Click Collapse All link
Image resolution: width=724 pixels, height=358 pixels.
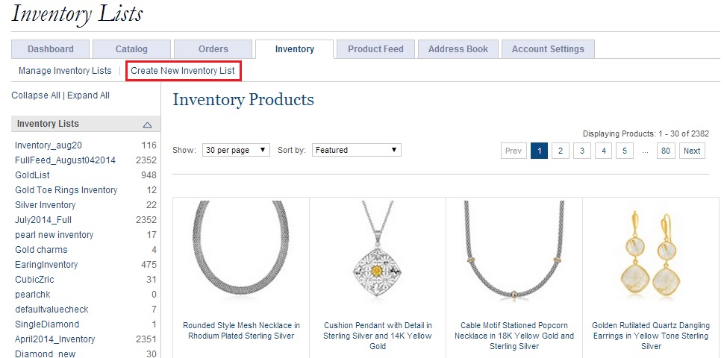pos(36,95)
